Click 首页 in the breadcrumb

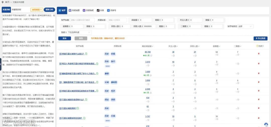click(7, 2)
